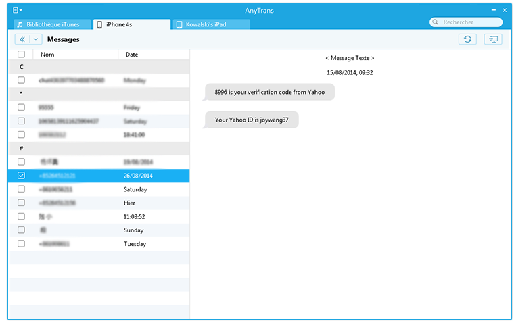This screenshot has width=514, height=325.
Task: Check the box for the 18:41:00 message
Action: point(22,134)
